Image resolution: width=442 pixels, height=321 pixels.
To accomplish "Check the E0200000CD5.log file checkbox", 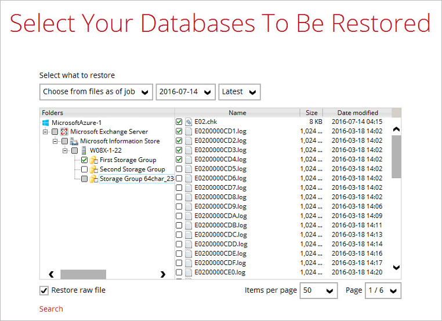I will pos(179,169).
